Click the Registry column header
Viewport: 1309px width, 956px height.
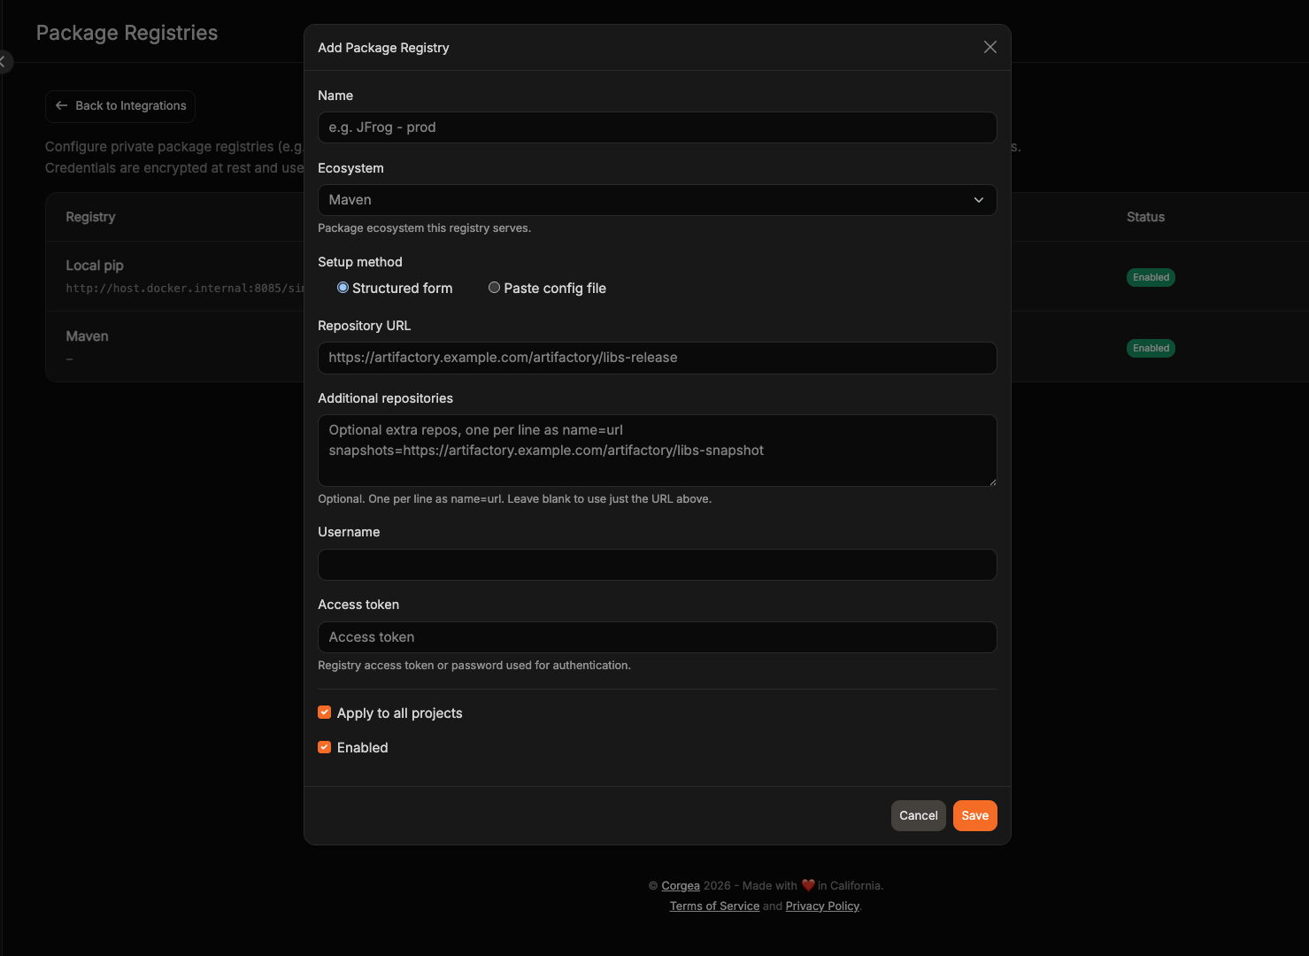(90, 217)
